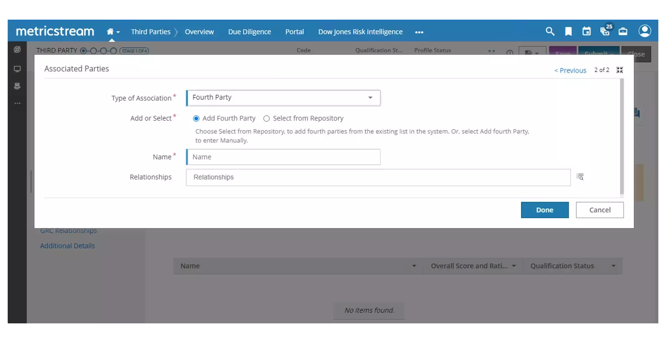Screen dimensions: 666x343
Task: Open the Type of Association dropdown
Action: pyautogui.click(x=370, y=98)
